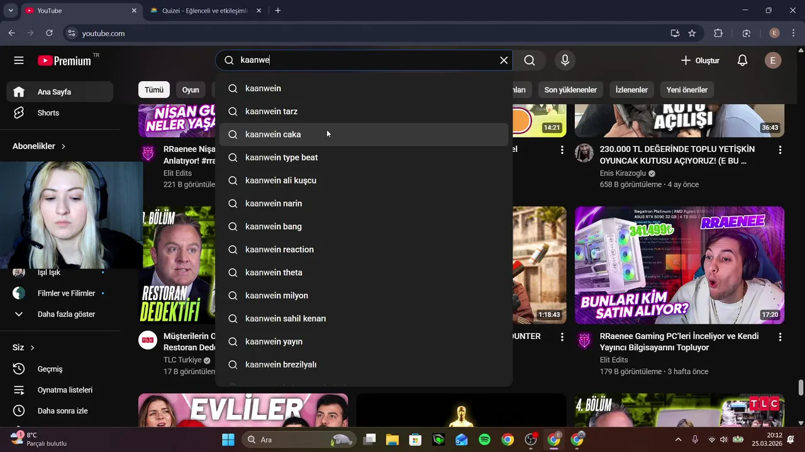Open Geçmiş history
Viewport: 805px width, 452px height.
coord(60,369)
